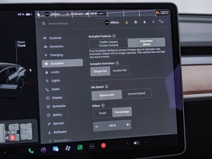Open the Phone app
The image size is (212, 159).
[x=31, y=151]
